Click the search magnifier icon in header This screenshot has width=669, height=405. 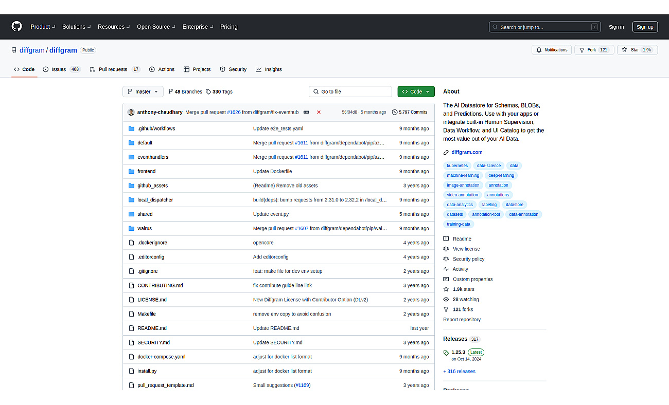click(x=495, y=27)
